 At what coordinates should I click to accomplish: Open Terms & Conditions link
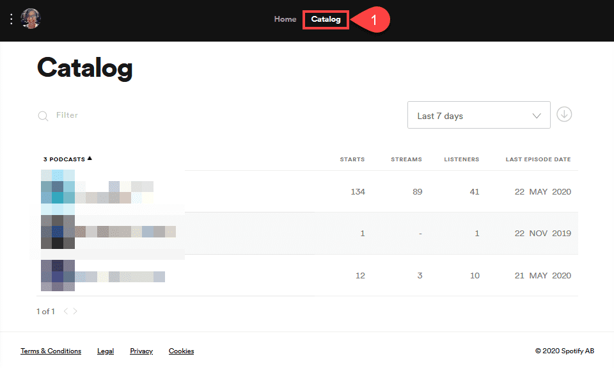tap(51, 351)
